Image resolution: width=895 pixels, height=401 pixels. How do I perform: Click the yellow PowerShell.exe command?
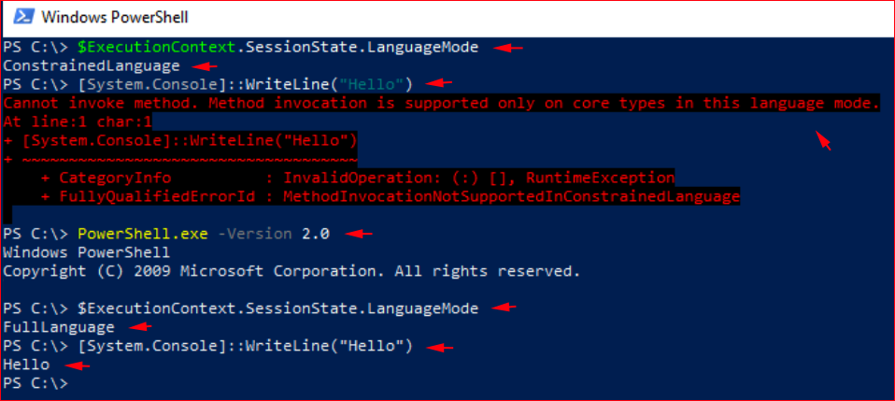tap(143, 234)
